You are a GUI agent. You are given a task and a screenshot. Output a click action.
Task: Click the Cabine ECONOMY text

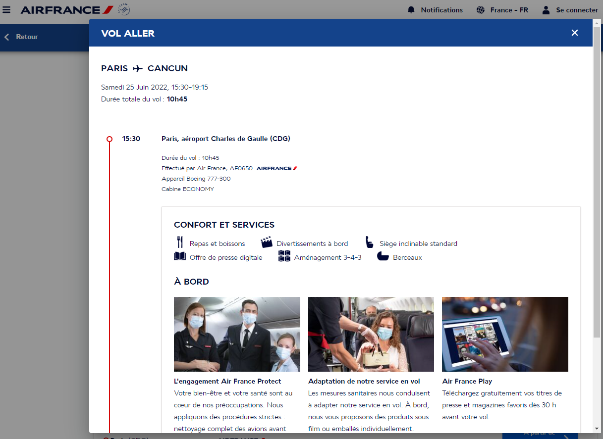pos(188,189)
